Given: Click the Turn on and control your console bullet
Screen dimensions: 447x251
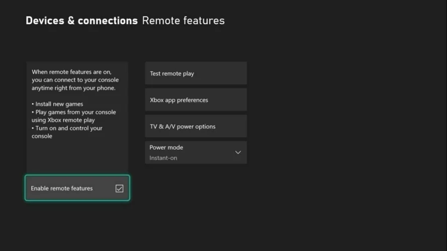Looking at the screenshot, I should pyautogui.click(x=67, y=128).
